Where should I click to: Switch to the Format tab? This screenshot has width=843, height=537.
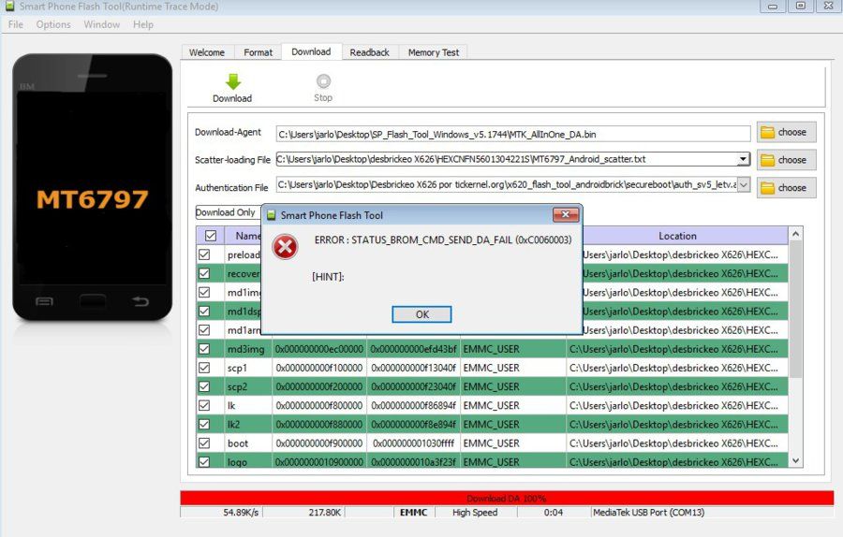click(x=259, y=52)
